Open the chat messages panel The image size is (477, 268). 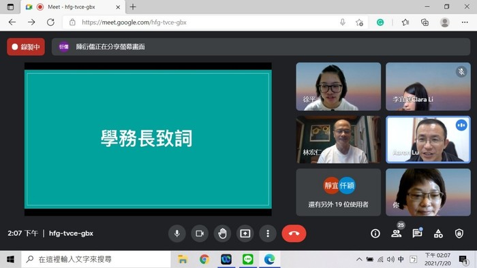417,233
